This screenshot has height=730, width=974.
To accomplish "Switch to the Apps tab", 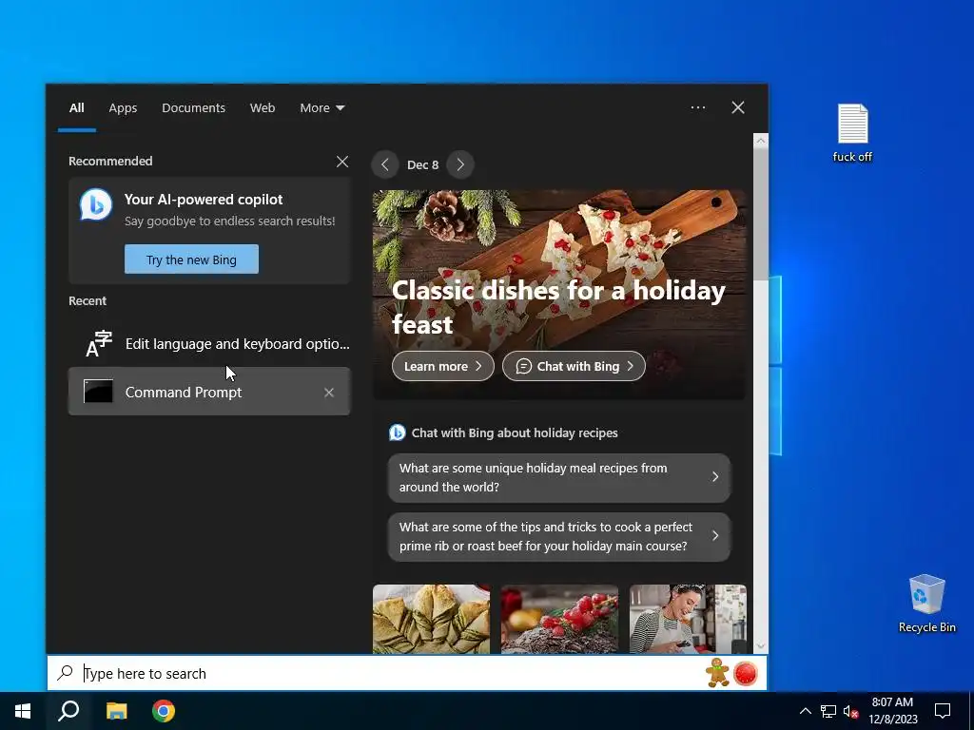I will tap(123, 108).
